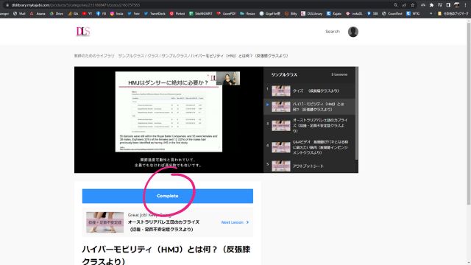Screen dimensions: 471x265
Task: Click the next lesson thumbnail image
Action: pos(105,222)
